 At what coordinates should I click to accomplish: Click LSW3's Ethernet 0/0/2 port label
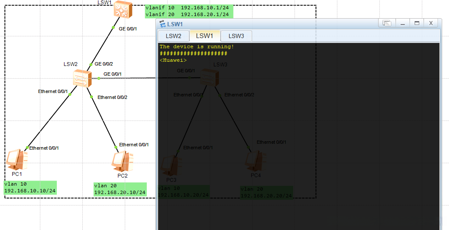(239, 95)
